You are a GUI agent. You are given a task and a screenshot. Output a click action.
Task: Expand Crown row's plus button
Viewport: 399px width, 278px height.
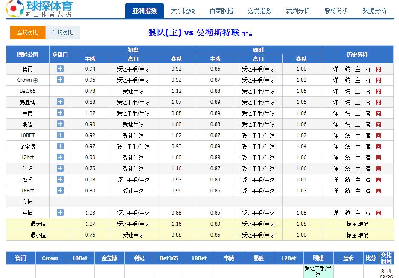point(60,80)
